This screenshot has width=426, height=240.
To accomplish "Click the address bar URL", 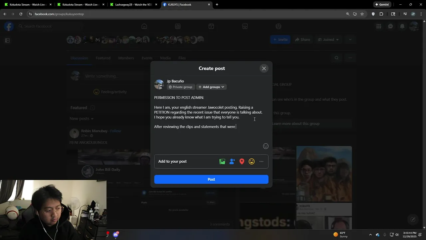I will [59, 14].
